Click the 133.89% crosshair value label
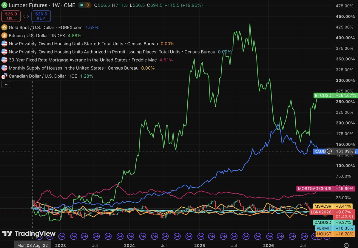 [344, 151]
